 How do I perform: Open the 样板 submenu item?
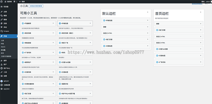(x=2, y=44)
